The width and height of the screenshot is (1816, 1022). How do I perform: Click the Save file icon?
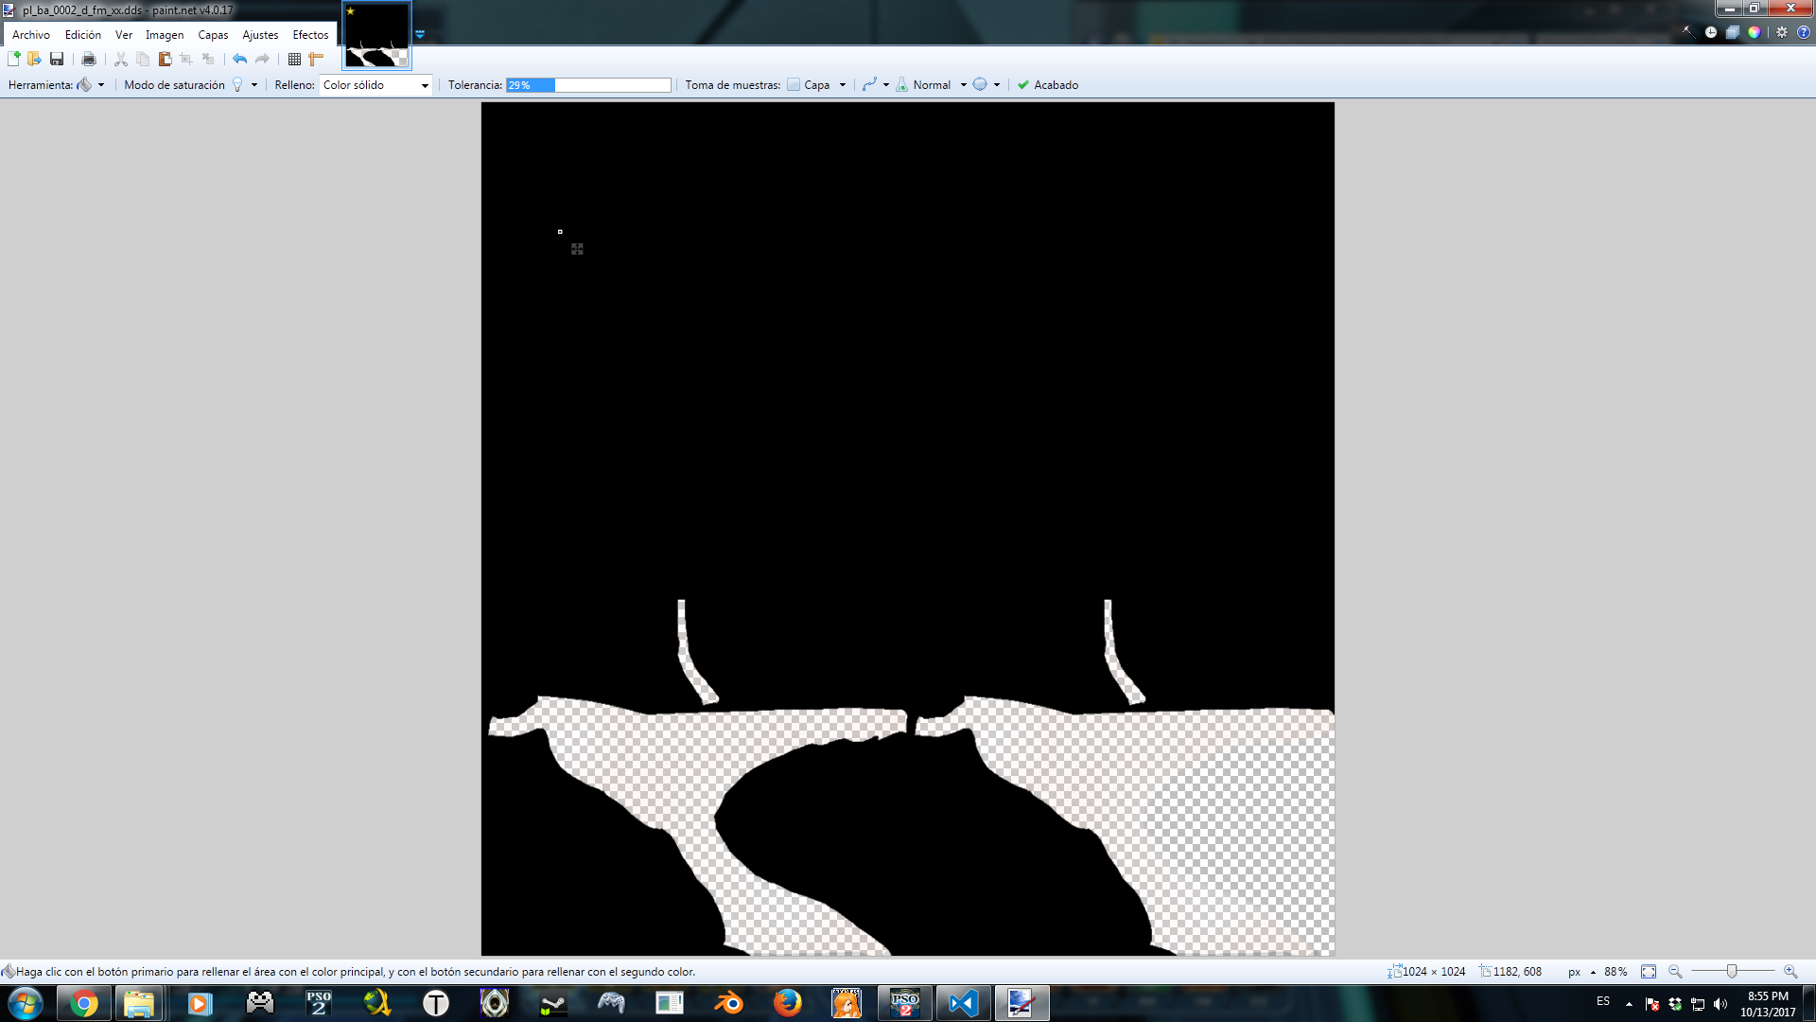click(57, 59)
